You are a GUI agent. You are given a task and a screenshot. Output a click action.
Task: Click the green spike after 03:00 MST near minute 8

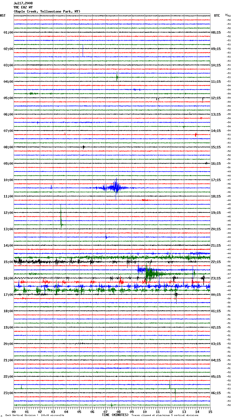click(x=117, y=77)
